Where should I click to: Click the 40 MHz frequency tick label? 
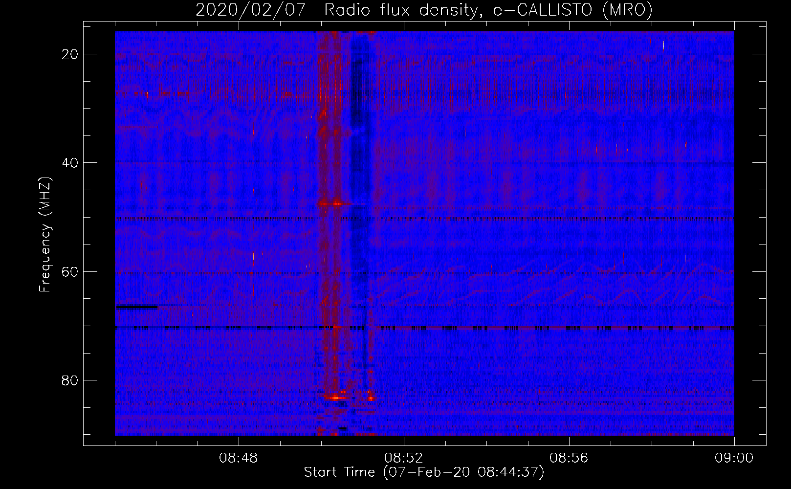pos(70,163)
